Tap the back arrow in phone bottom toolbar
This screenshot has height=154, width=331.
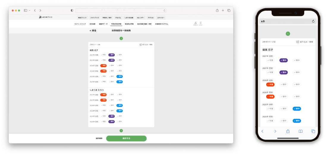pyautogui.click(x=262, y=131)
